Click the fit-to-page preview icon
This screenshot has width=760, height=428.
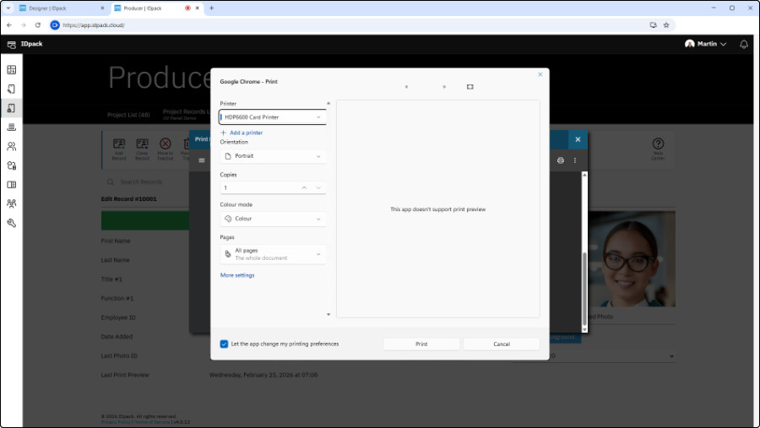click(470, 87)
